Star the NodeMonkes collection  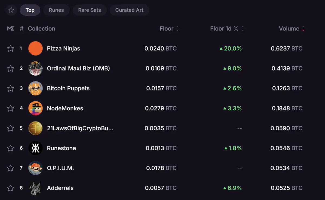coord(10,108)
